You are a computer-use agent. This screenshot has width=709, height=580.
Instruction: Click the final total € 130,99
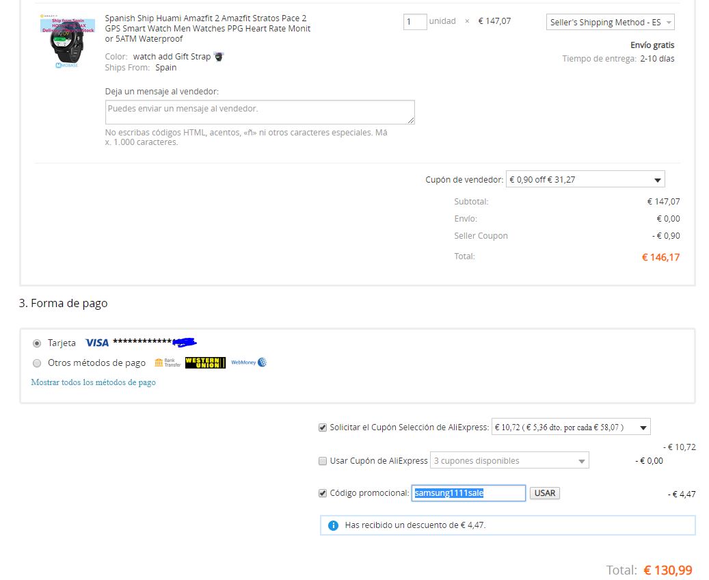668,570
